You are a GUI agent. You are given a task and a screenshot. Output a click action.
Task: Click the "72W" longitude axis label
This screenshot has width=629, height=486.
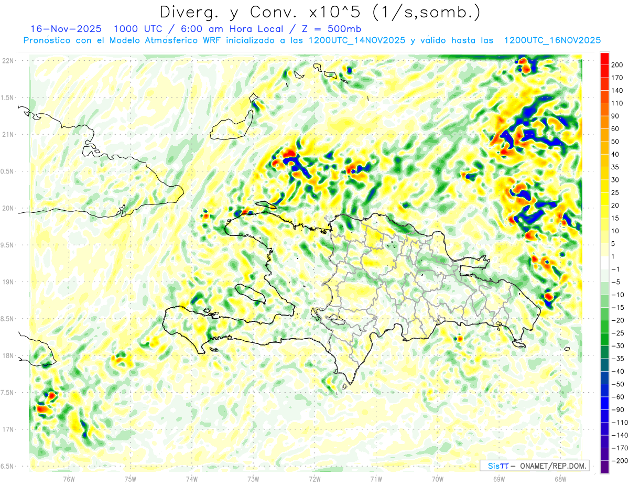coord(314,479)
